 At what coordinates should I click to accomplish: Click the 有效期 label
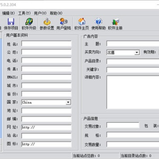[150, 52]
